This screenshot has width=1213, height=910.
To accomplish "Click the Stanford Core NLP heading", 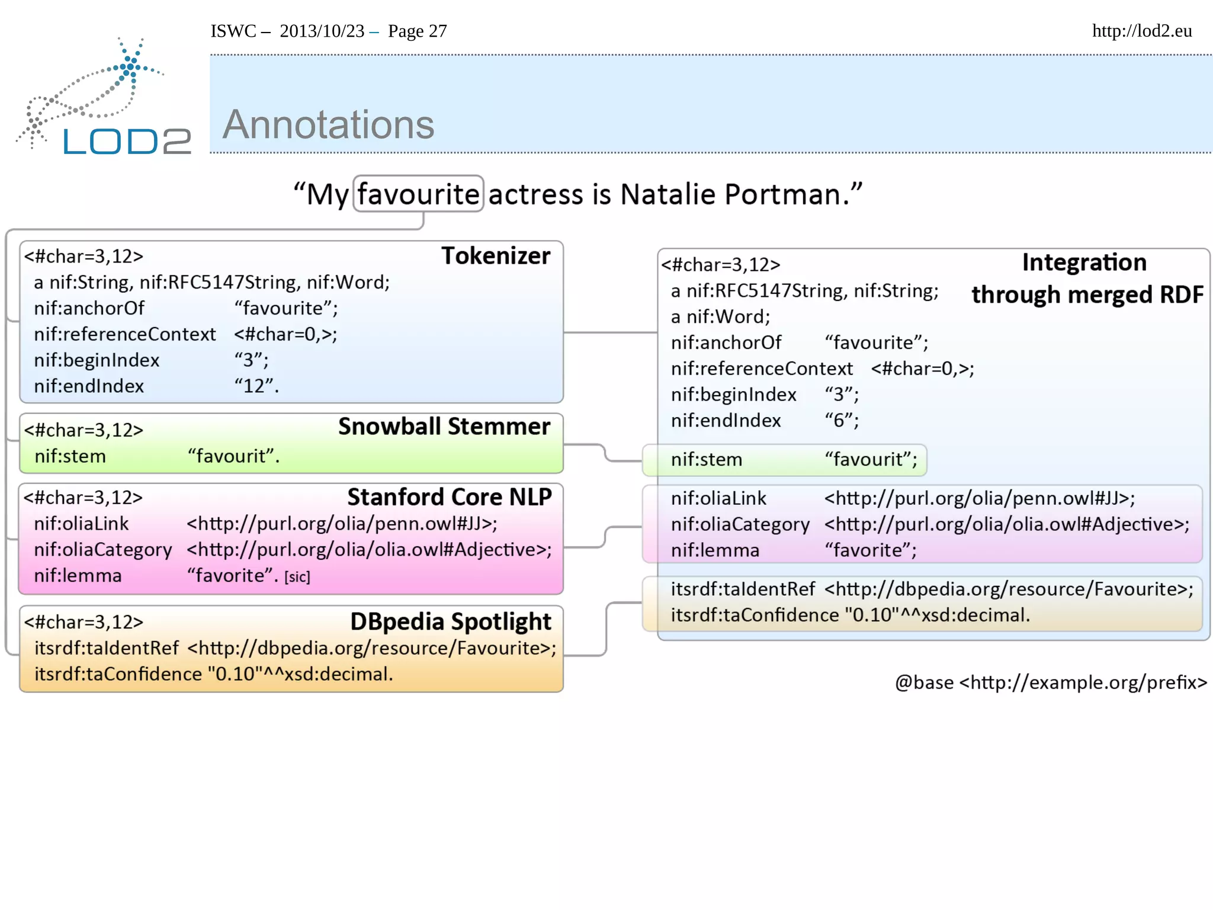I will pyautogui.click(x=449, y=497).
